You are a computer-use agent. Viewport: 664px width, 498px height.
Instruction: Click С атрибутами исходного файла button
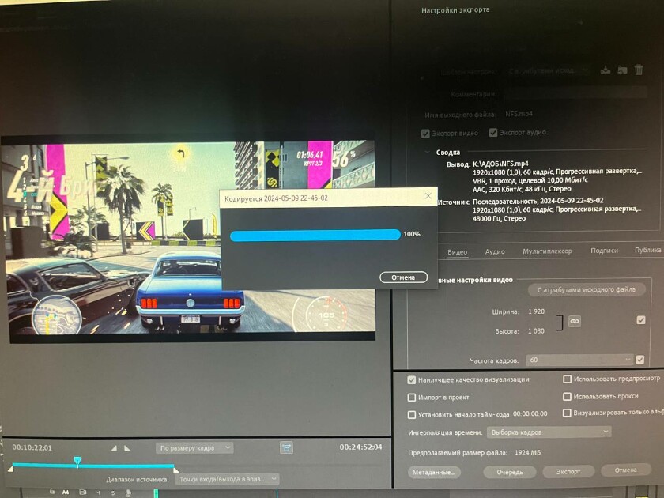click(x=587, y=289)
